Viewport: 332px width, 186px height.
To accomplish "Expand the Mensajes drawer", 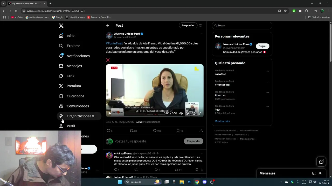I will point(320,173).
